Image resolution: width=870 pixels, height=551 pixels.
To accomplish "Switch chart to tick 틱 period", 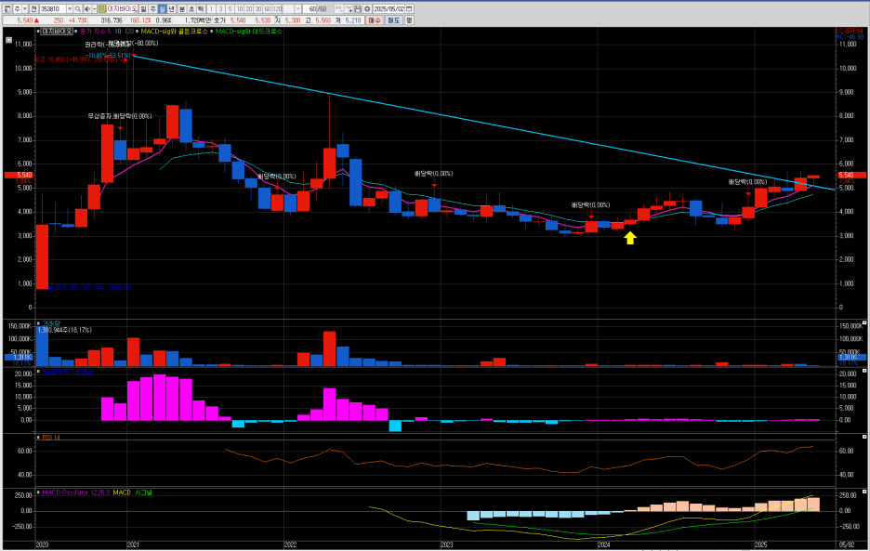I will [201, 9].
